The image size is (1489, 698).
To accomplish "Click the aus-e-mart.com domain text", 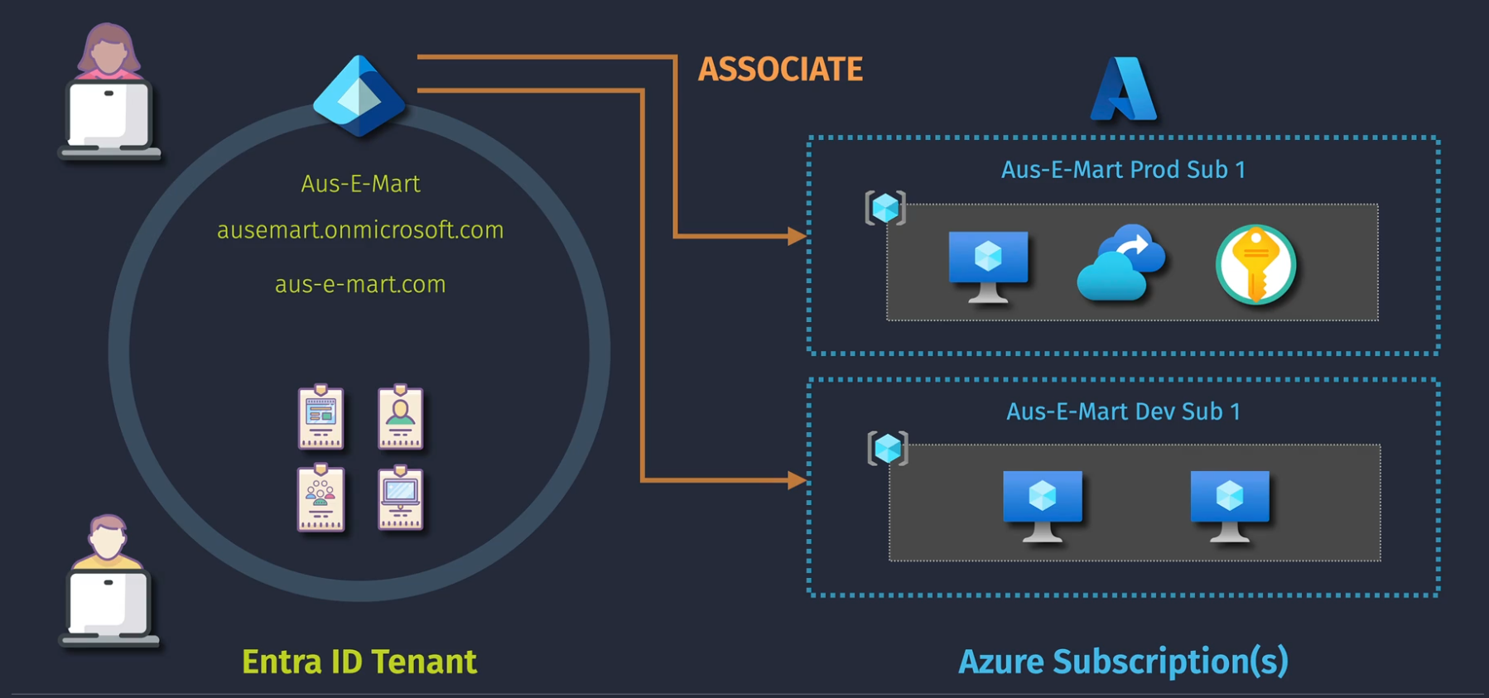I will pos(360,284).
